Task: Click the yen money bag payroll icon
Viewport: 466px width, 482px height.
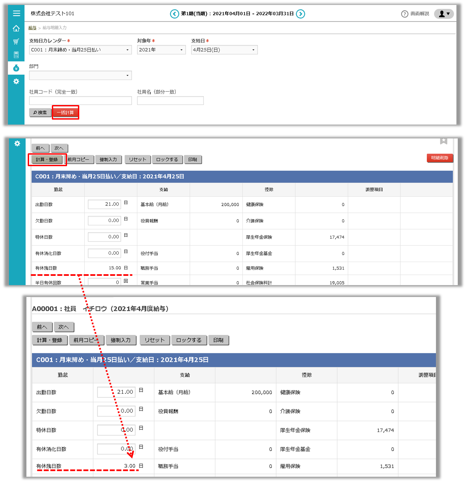Action: click(16, 68)
